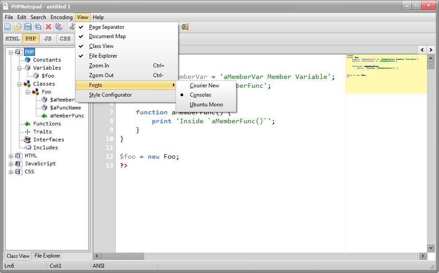Viewport: 439px width, 273px height.
Task: Click the red X Close file icon
Action: (x=48, y=27)
